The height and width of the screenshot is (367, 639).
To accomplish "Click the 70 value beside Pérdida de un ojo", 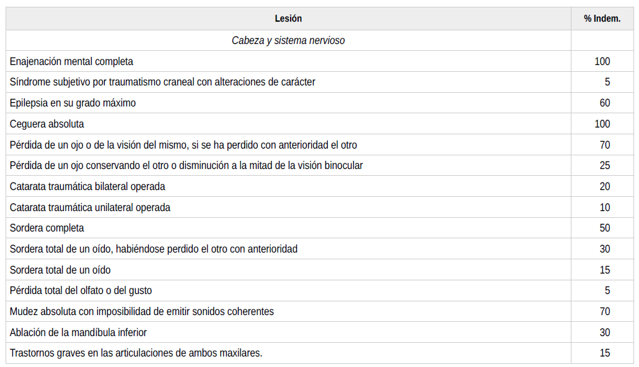I will [605, 145].
